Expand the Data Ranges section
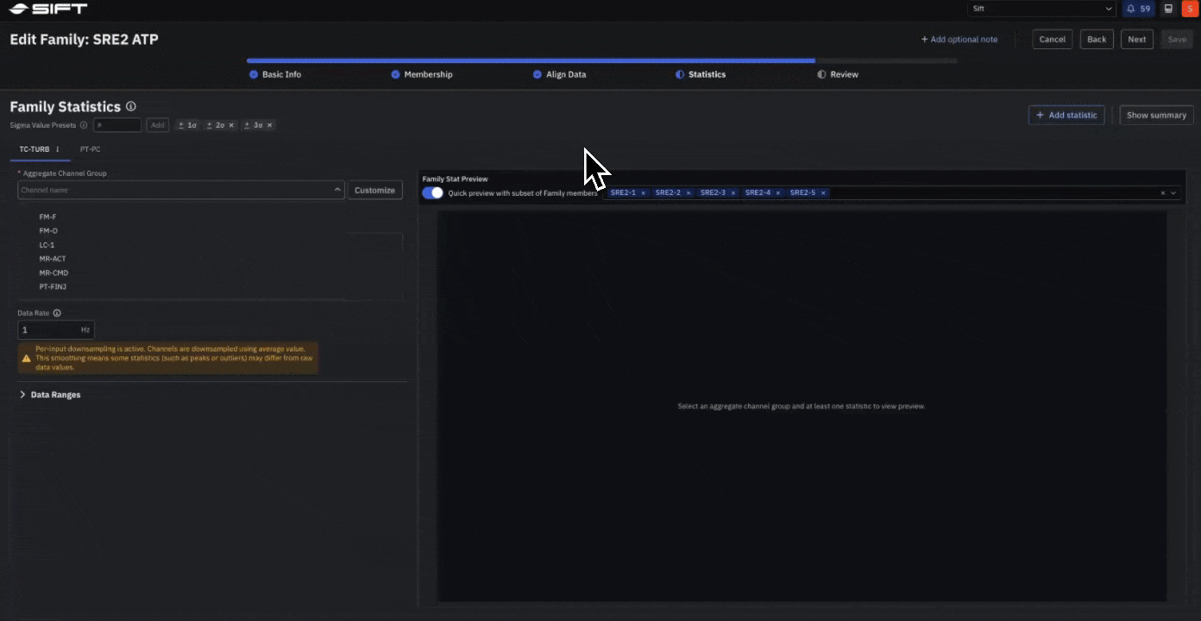This screenshot has width=1201, height=621. (x=50, y=395)
